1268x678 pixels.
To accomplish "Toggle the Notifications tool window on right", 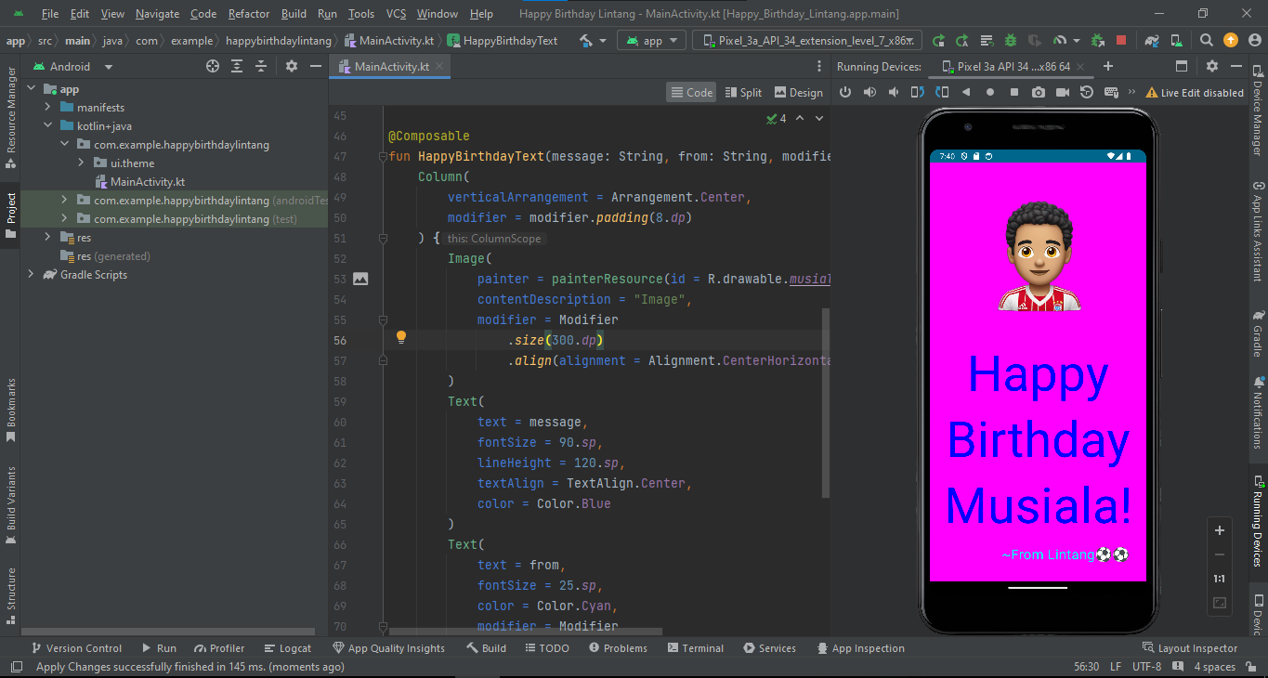I will pos(1258,412).
